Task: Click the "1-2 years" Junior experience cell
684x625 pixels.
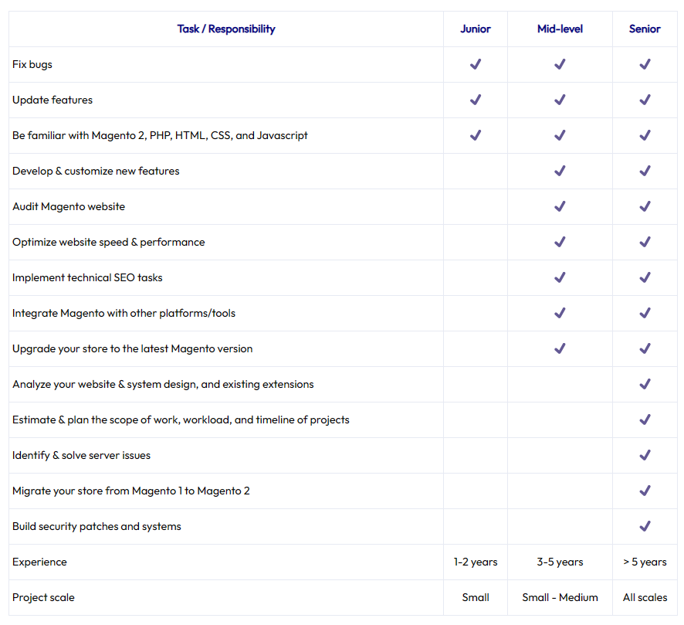Action: pos(476,562)
